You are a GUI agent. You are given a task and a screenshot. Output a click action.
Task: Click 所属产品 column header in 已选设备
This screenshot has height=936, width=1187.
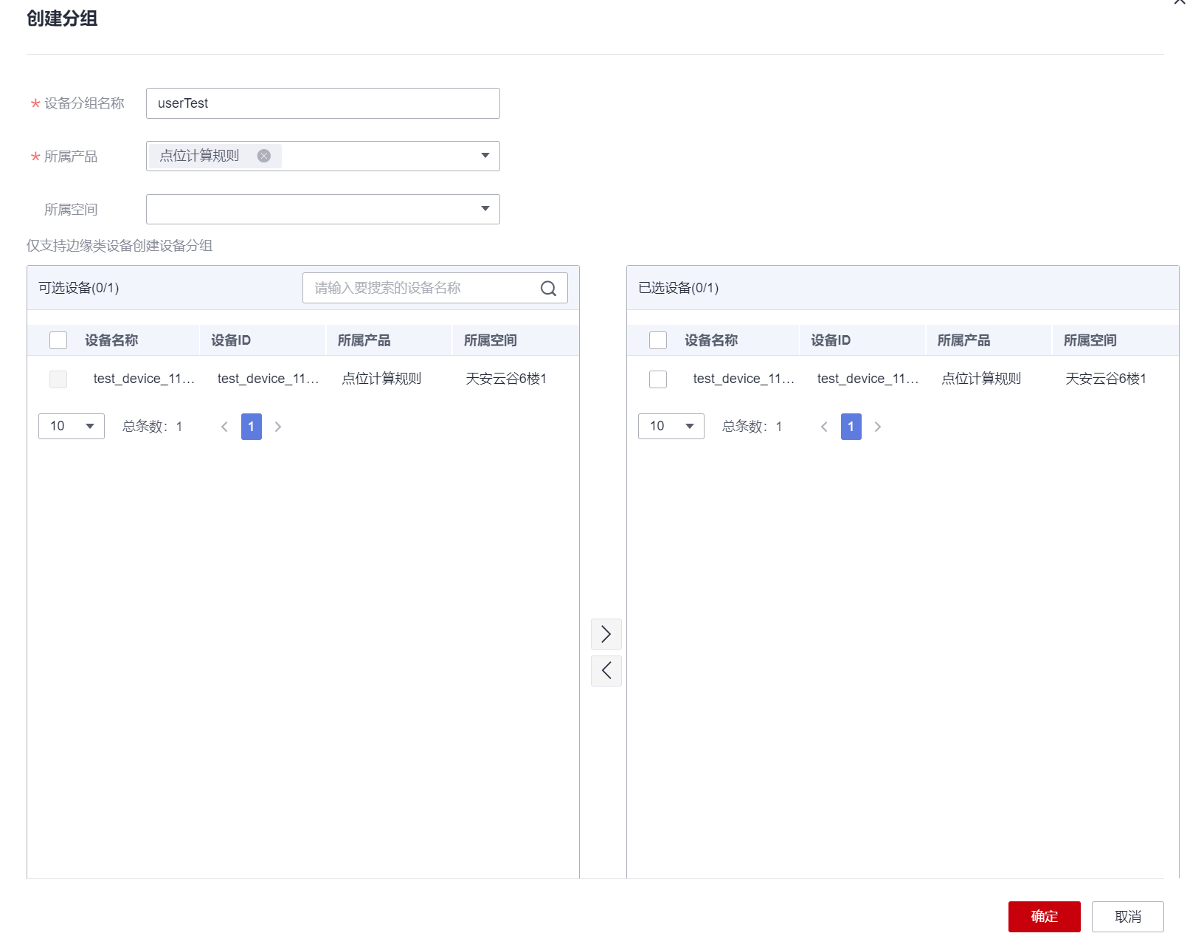point(964,340)
